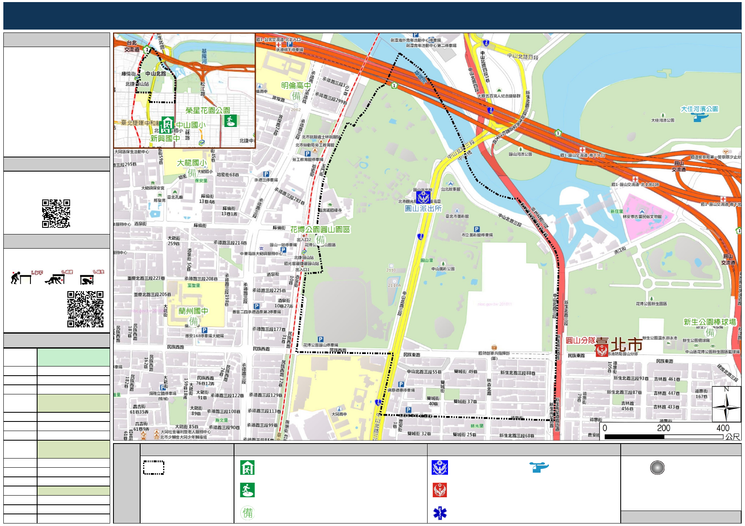Click the green running-person evacuation legend icon

pos(247,490)
